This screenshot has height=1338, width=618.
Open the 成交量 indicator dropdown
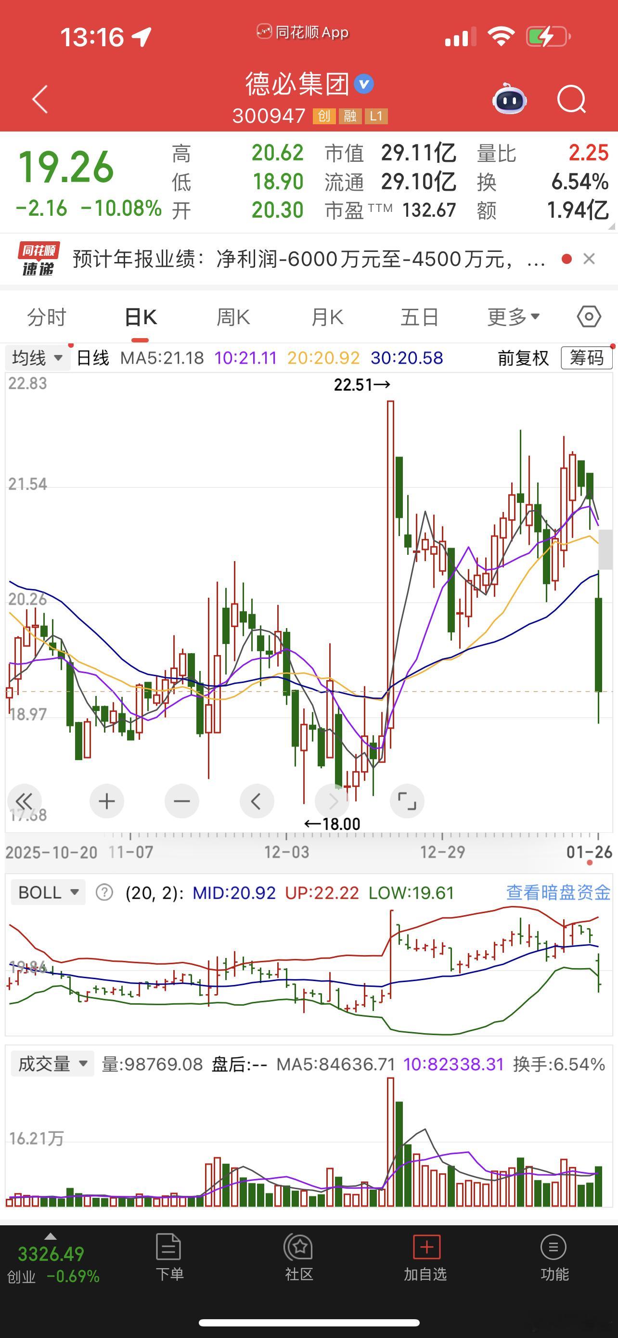(52, 1064)
